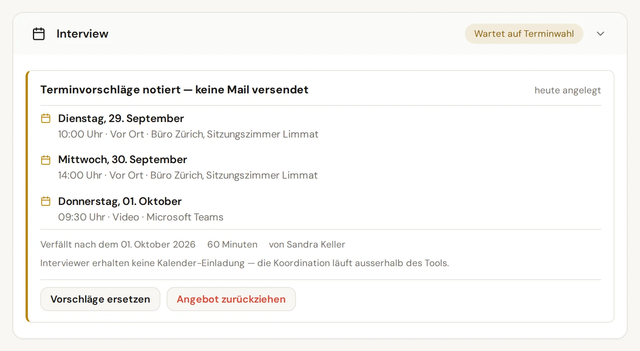The height and width of the screenshot is (351, 640).
Task: Click the 10:00 Uhr Büro Zürich details line
Action: click(188, 134)
